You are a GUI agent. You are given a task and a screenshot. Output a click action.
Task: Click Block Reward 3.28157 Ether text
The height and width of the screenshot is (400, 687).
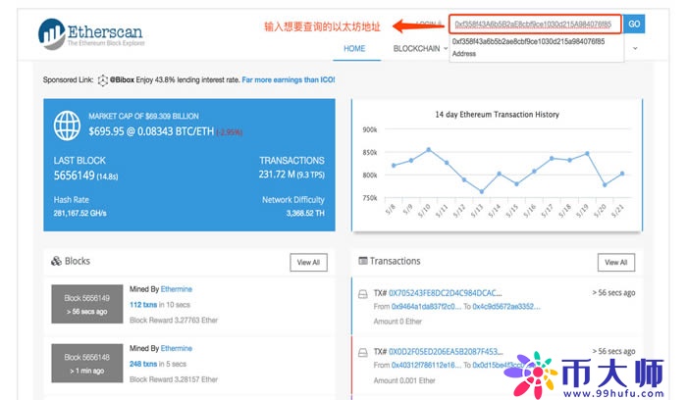(x=174, y=379)
